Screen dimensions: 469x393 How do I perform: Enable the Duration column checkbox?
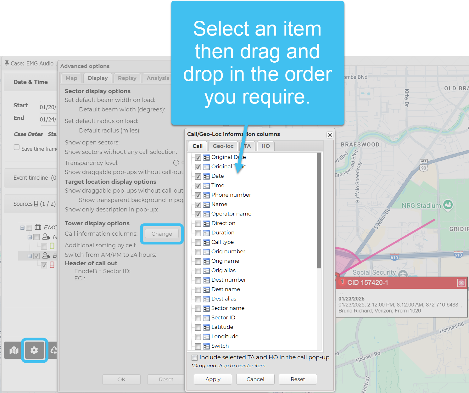(198, 233)
